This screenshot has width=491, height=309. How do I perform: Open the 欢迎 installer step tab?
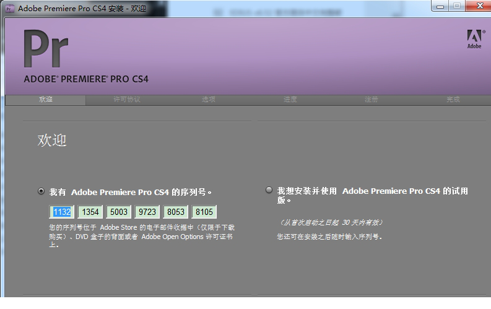tap(46, 100)
